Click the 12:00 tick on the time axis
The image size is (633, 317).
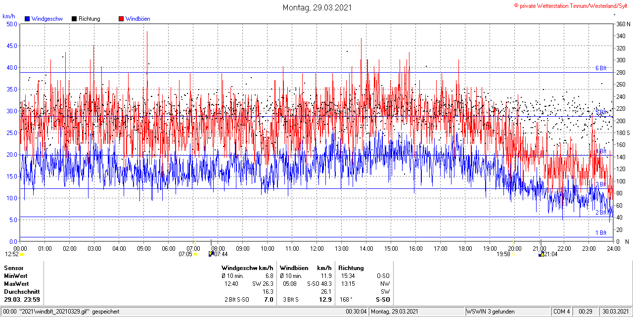click(317, 248)
